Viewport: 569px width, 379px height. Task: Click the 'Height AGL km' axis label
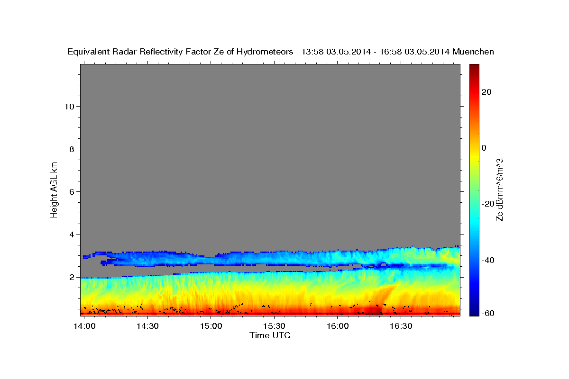54,189
